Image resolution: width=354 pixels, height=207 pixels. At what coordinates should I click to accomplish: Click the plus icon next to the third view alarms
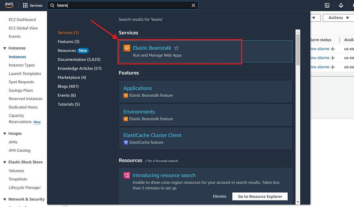333,67
